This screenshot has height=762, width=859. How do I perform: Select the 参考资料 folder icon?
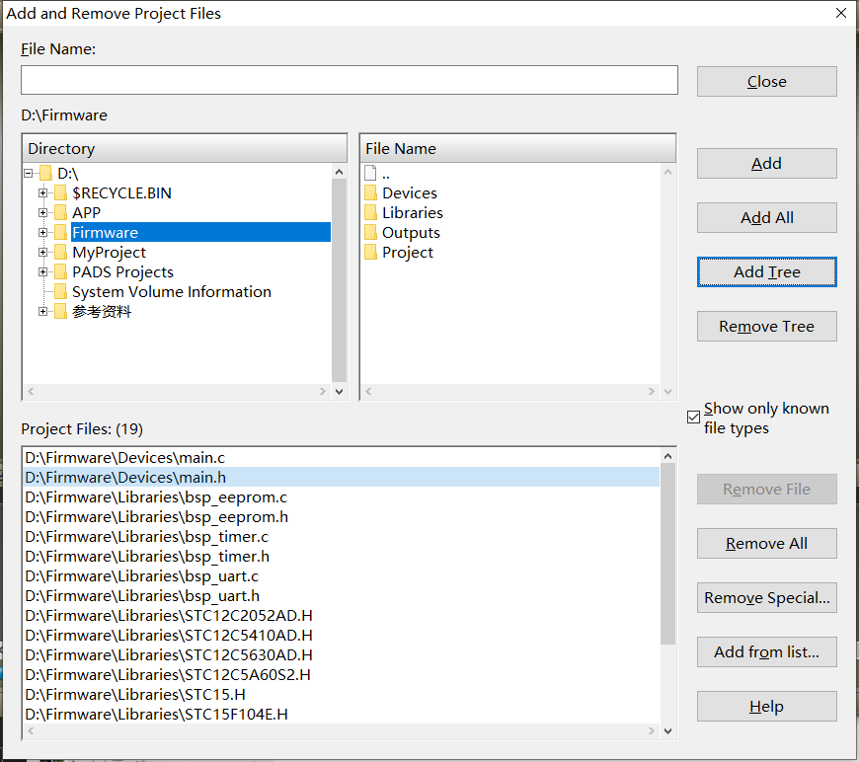coord(61,311)
